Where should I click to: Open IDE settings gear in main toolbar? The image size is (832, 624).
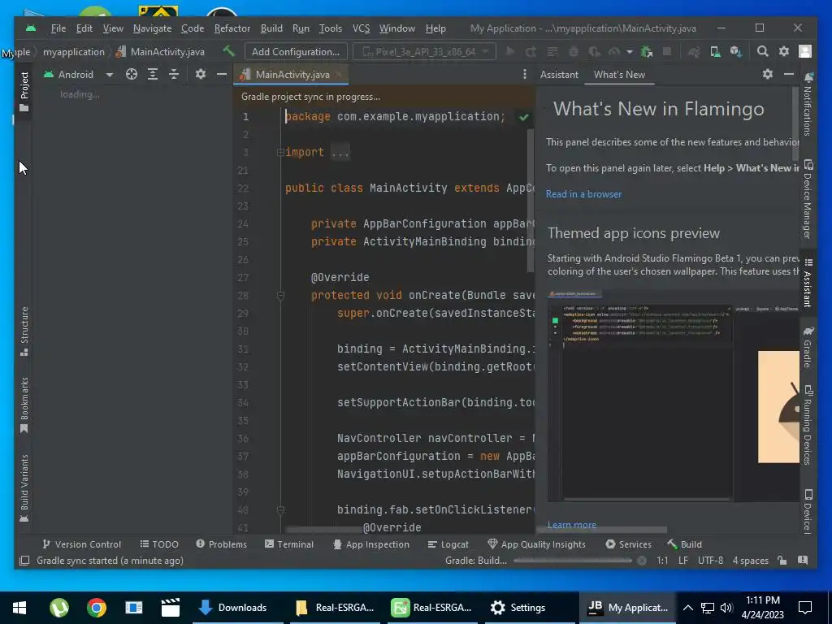click(x=784, y=51)
